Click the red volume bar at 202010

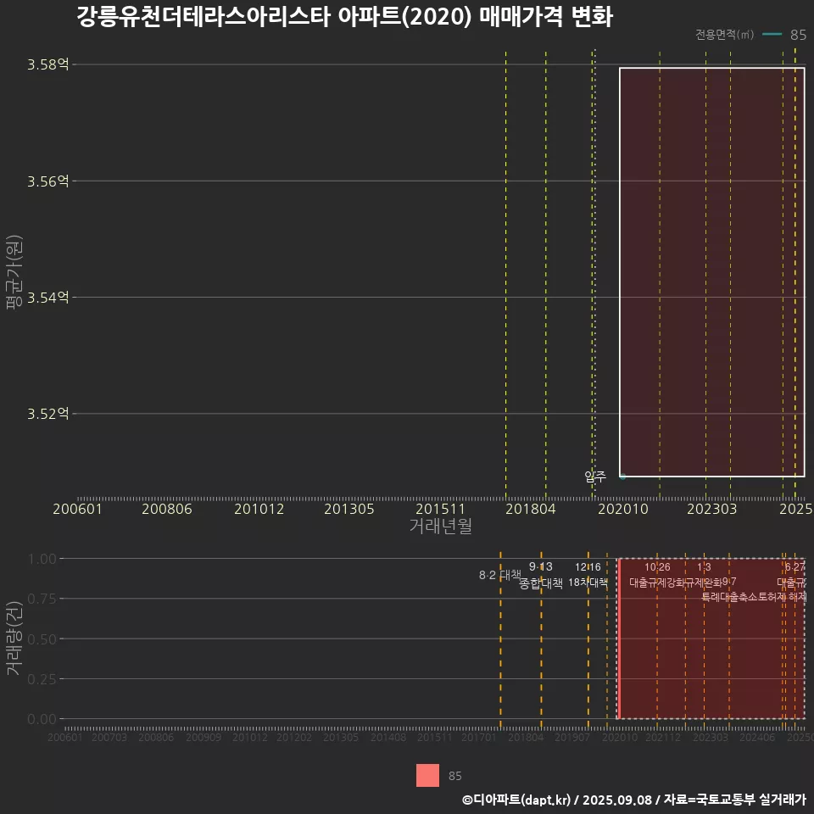point(619,638)
